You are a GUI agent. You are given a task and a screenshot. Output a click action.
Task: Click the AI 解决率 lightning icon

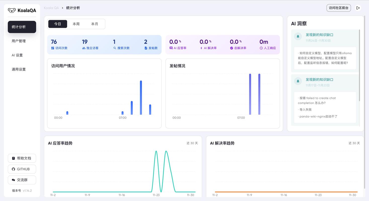[201, 48]
